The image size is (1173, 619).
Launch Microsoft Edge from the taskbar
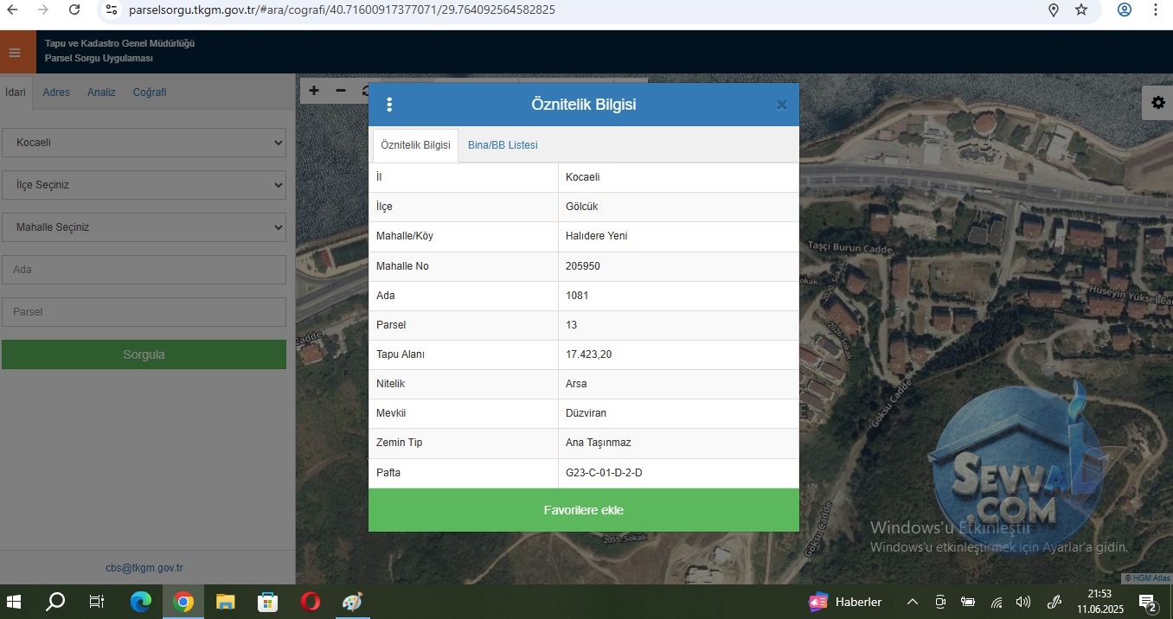pyautogui.click(x=140, y=602)
